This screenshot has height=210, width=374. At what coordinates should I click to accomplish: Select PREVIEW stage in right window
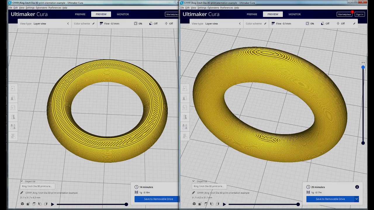[273, 14]
